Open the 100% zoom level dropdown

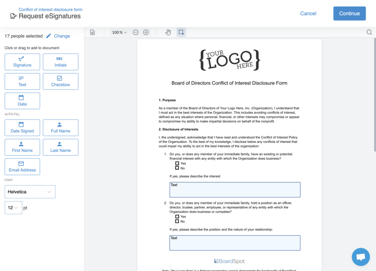click(119, 32)
